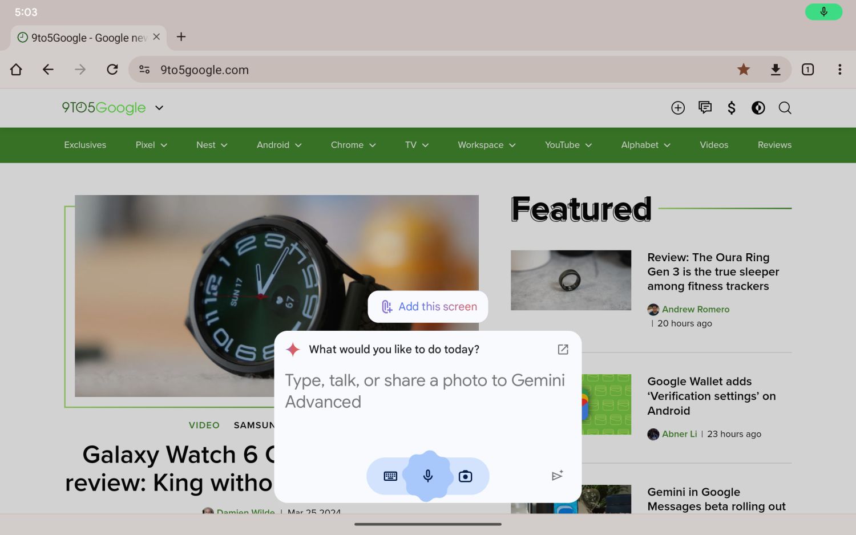Expand the 9to5Google site switcher chevron
The image size is (856, 535).
[159, 108]
